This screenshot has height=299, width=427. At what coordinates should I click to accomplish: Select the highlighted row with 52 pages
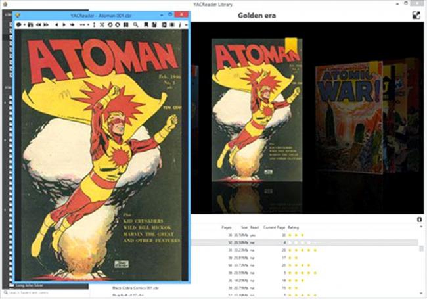tap(304, 242)
